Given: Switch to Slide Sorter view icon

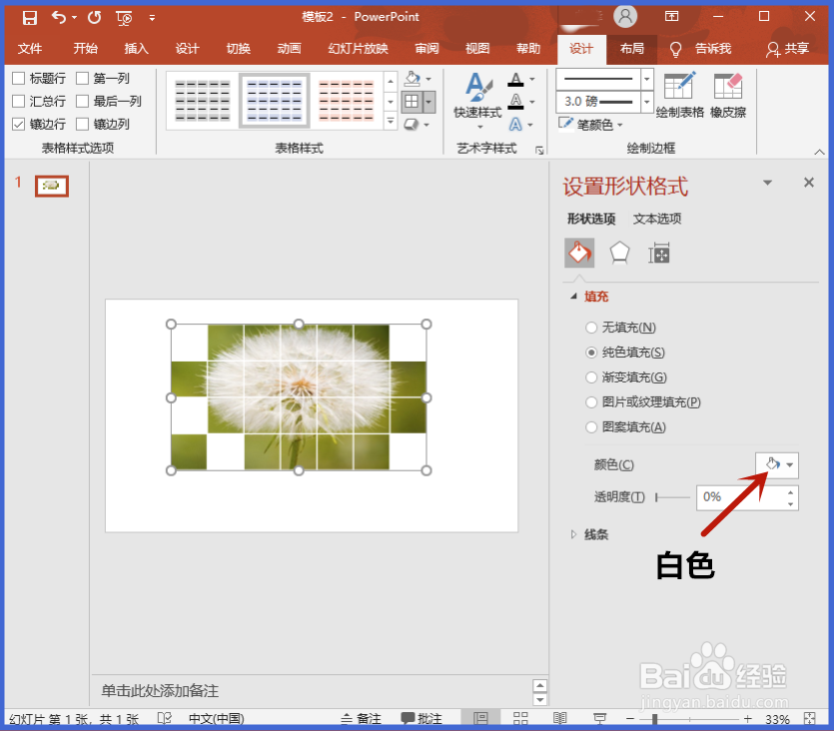Looking at the screenshot, I should pyautogui.click(x=519, y=717).
